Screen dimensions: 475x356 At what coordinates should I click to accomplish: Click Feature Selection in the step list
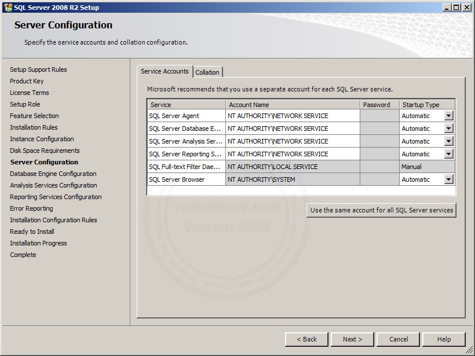[x=34, y=116]
